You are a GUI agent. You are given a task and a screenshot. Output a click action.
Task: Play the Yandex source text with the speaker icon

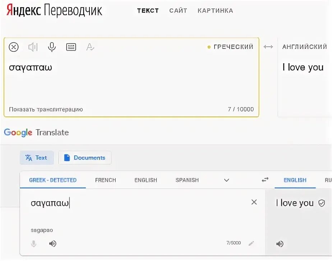[x=33, y=47]
